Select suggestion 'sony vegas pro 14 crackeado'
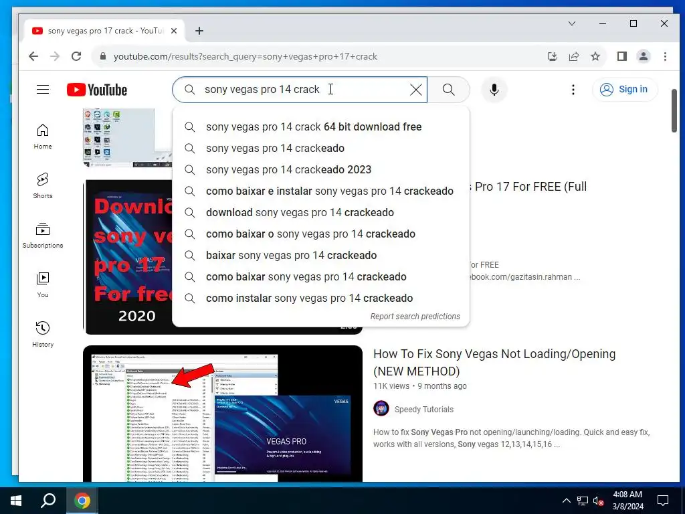The image size is (685, 514). [x=321, y=148]
